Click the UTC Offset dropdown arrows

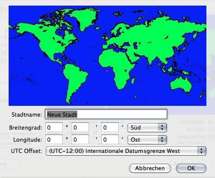coord(202,151)
